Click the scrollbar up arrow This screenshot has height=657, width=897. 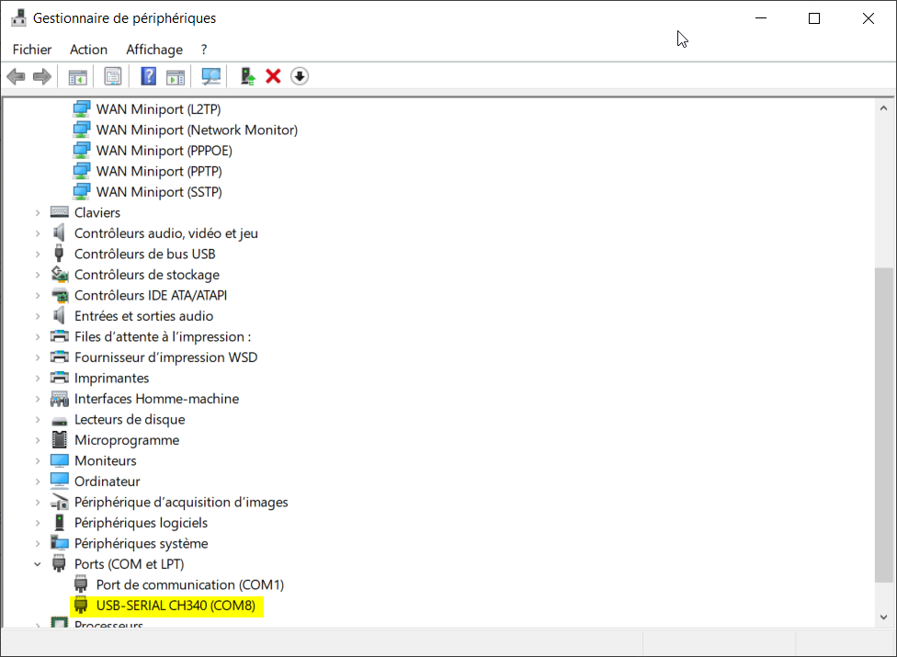click(884, 108)
